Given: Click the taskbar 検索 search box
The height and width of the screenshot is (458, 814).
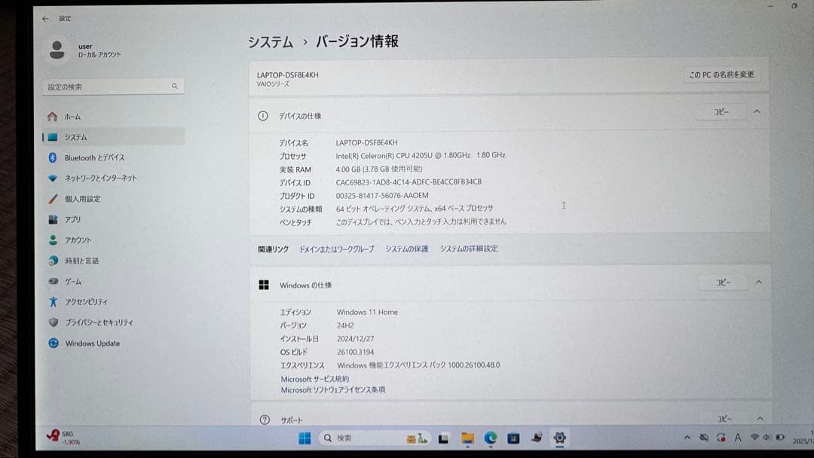Looking at the screenshot, I should [375, 438].
